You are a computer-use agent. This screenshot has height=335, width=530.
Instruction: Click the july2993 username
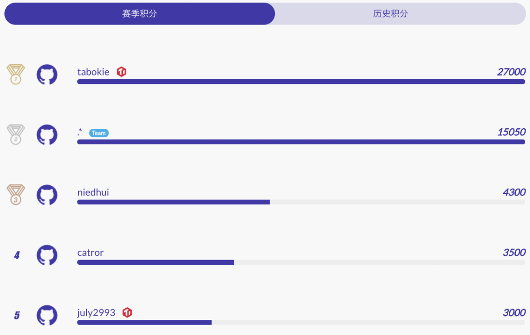coord(96,312)
